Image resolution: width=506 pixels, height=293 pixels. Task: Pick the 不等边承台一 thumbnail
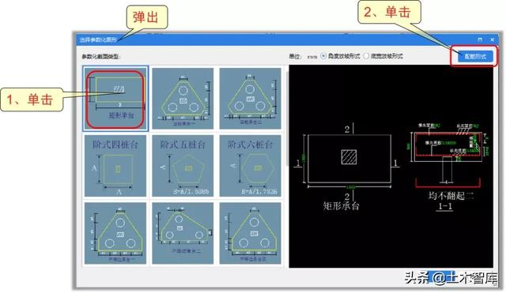tap(115, 233)
